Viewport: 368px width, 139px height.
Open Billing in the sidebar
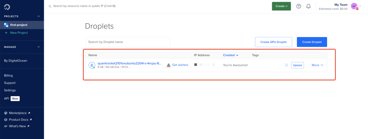[x=9, y=76]
